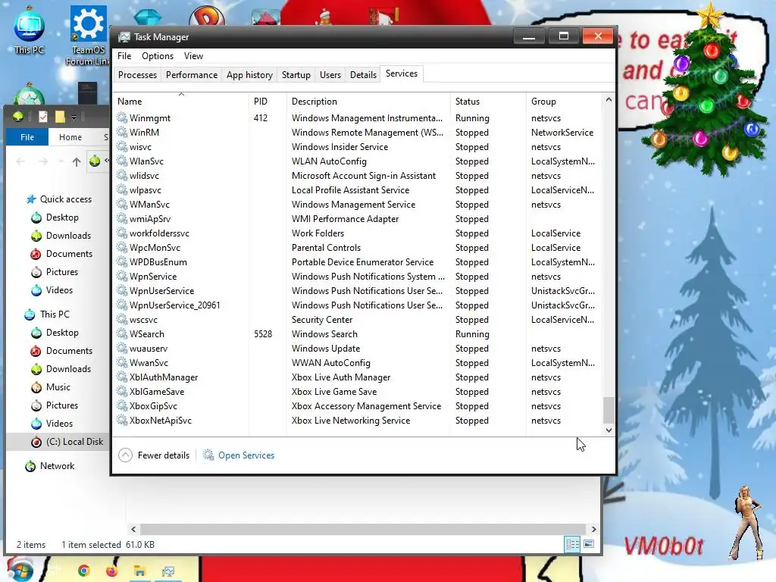Click Explorer quick access new folder icon
This screenshot has height=582, width=776.
pyautogui.click(x=60, y=117)
